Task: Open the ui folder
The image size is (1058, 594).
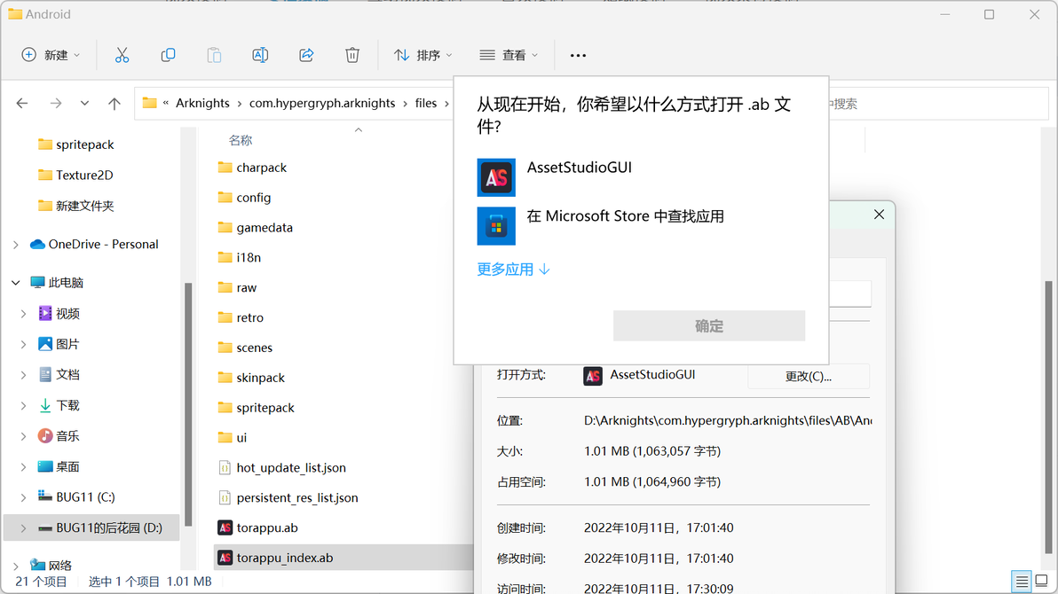Action: point(241,438)
